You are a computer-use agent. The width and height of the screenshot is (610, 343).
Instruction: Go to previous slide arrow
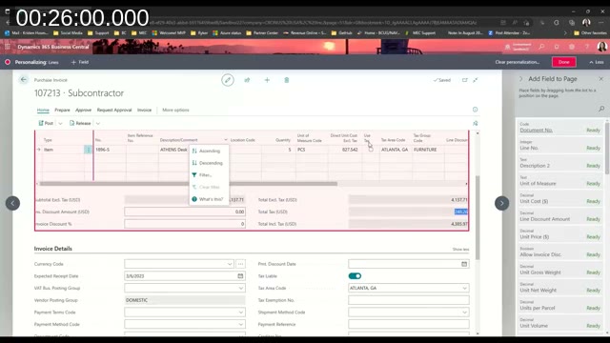tap(12, 203)
